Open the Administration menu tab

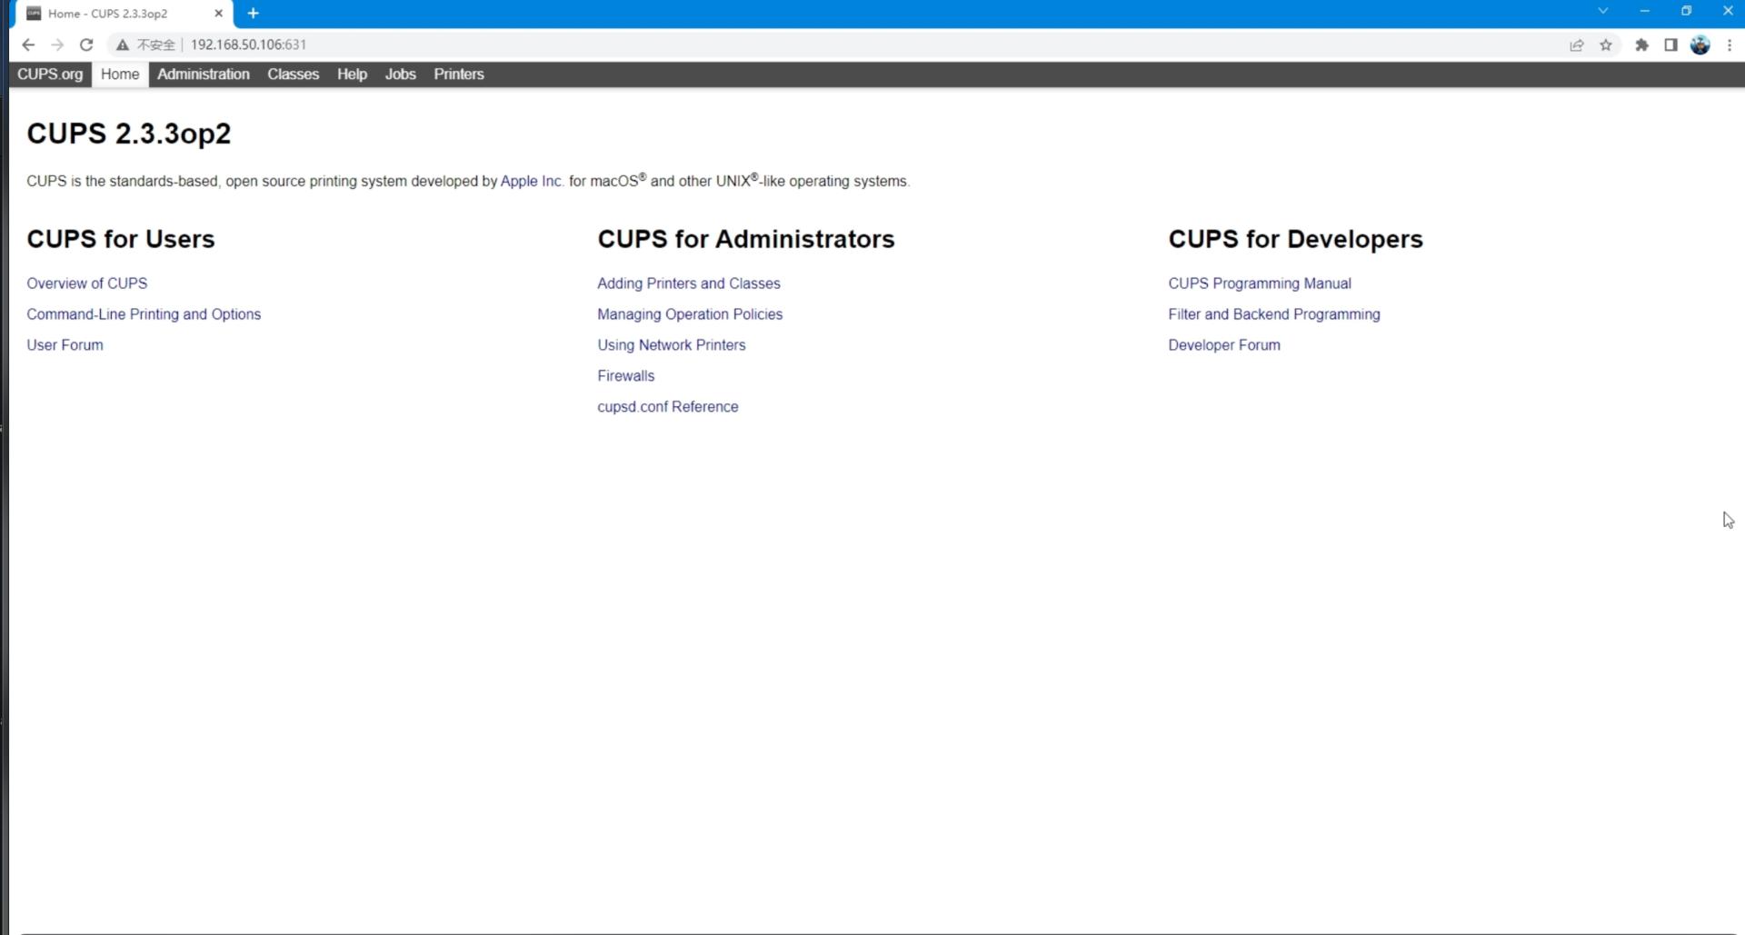click(x=203, y=75)
